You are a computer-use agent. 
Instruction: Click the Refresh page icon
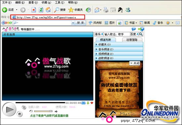(x=41, y=10)
